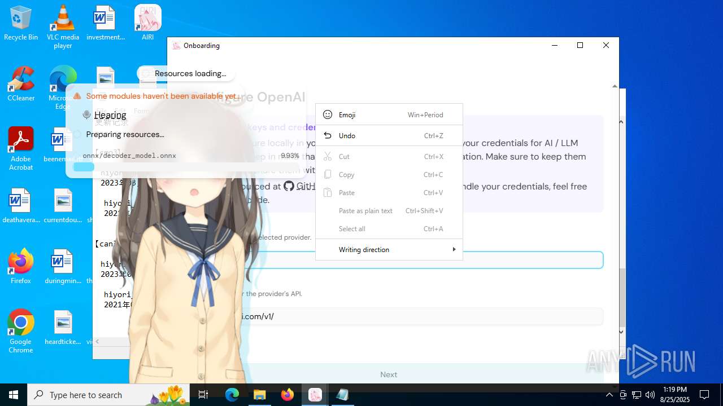Viewport: 723px width, 406px height.
Task: Click the Resources loading notification
Action: (x=186, y=73)
